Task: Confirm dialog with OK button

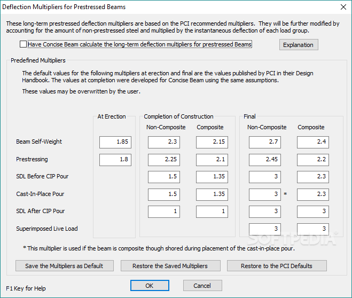Action: click(150, 286)
